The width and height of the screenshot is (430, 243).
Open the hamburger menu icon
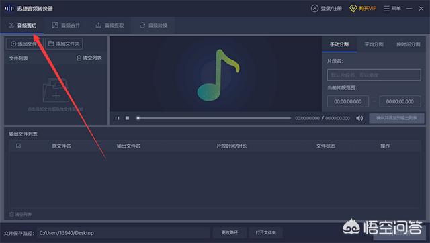[x=386, y=9]
